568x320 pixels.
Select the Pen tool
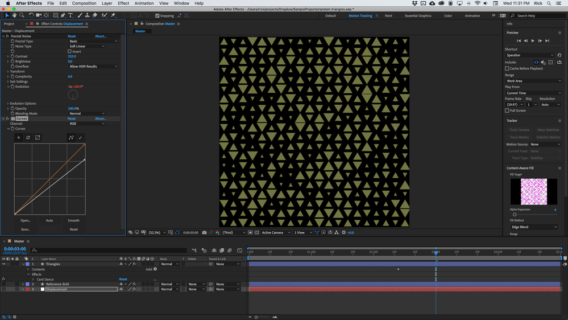point(63,15)
